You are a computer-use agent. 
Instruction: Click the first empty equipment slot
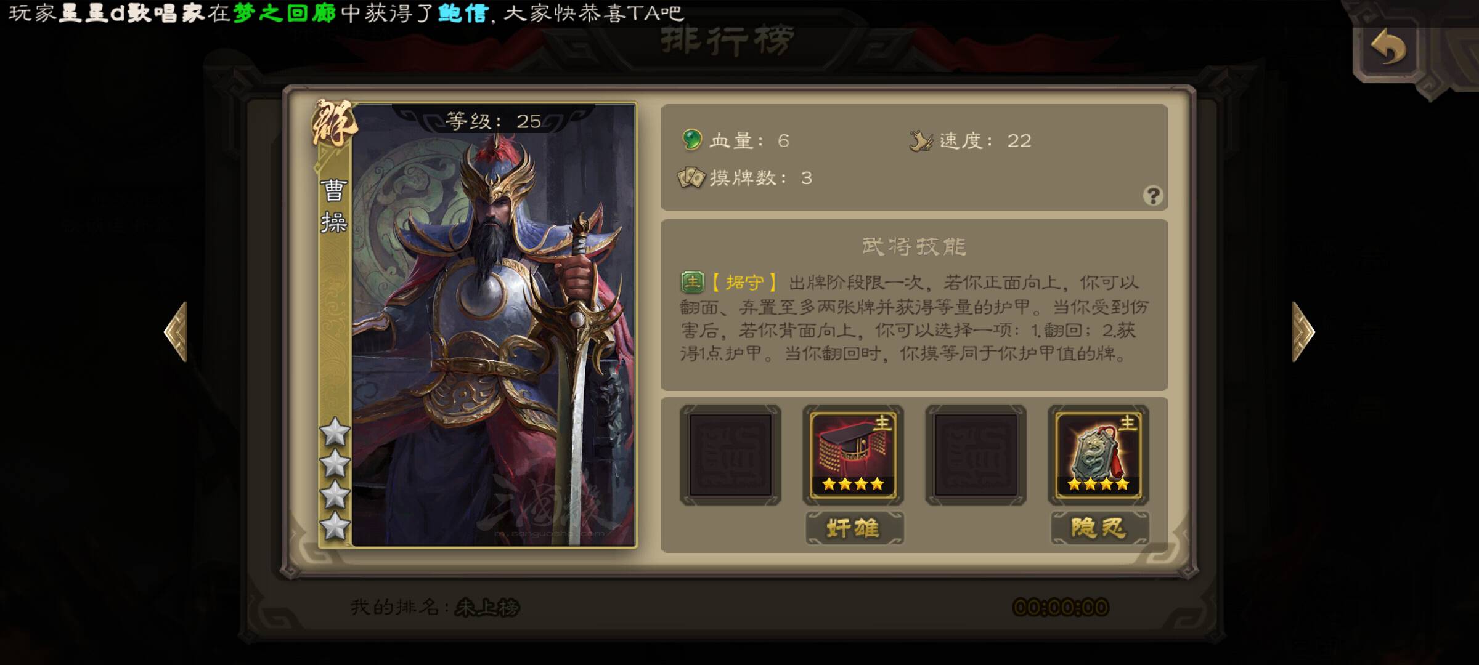(730, 455)
